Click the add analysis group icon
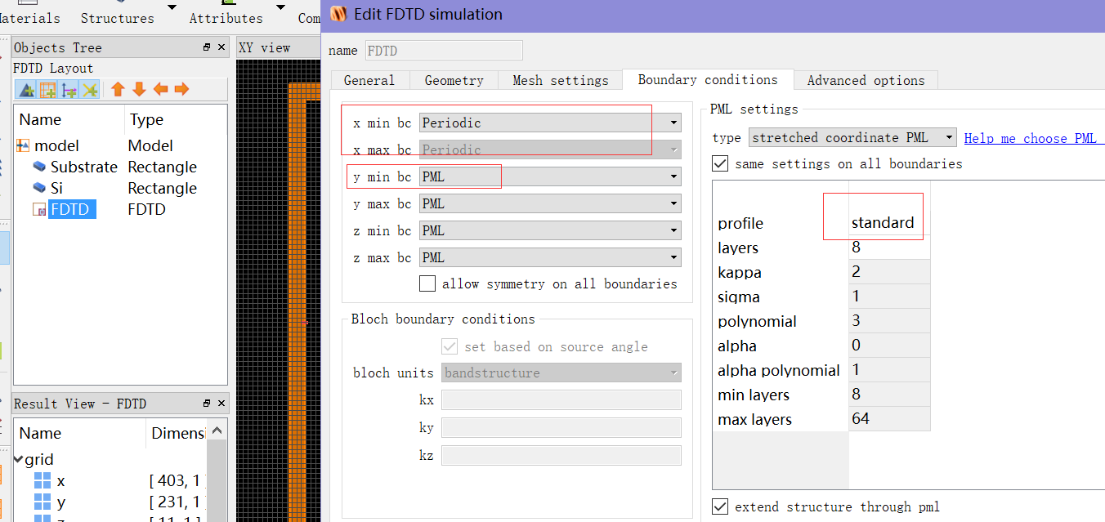Viewport: 1105px width, 522px height. pos(90,89)
